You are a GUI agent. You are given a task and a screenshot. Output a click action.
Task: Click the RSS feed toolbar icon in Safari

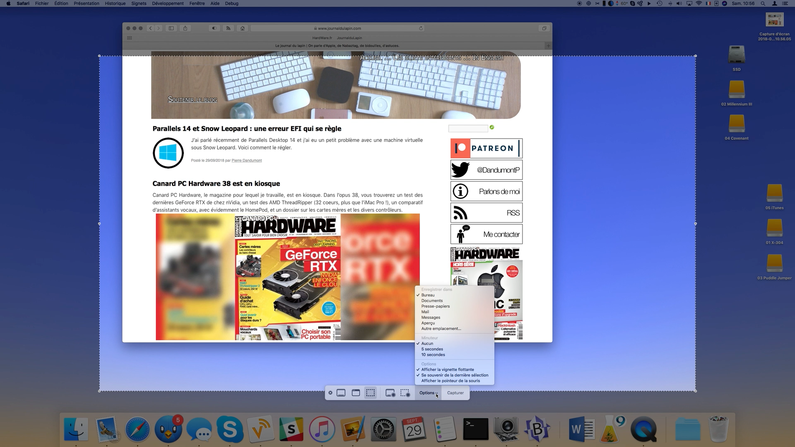click(228, 28)
